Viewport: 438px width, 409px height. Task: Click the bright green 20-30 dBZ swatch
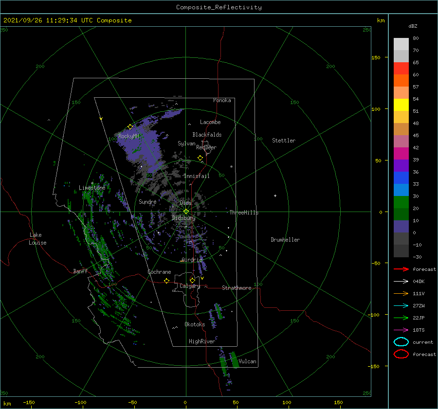[x=401, y=202]
